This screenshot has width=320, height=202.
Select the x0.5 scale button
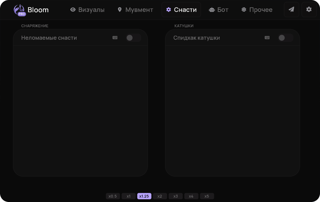pyautogui.click(x=113, y=196)
